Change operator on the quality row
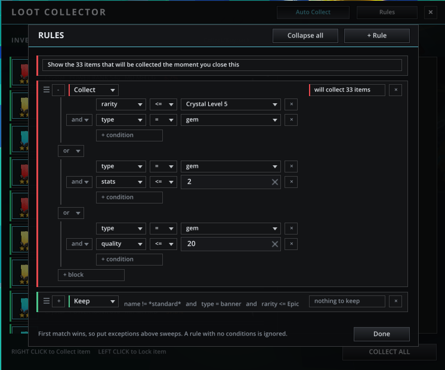Viewport: 445px width, 370px height. click(x=163, y=244)
